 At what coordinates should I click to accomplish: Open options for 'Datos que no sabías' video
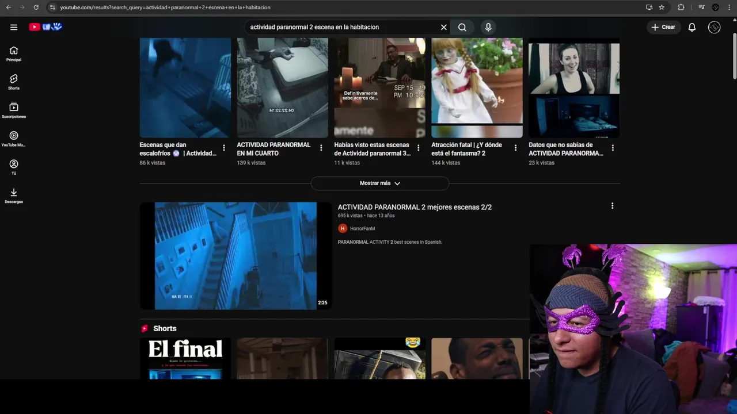(x=613, y=148)
